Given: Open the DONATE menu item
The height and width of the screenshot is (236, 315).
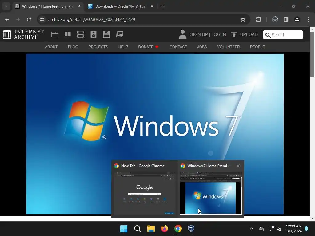Looking at the screenshot, I should (148, 47).
